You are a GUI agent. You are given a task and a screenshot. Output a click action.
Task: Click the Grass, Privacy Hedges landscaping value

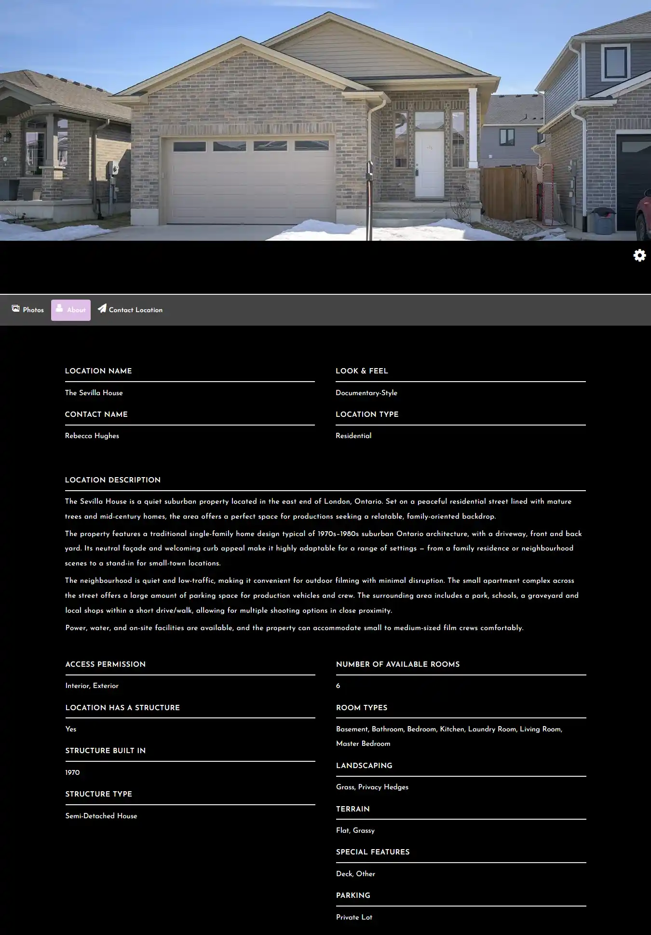point(372,787)
